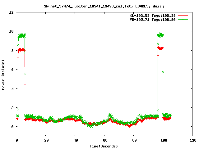Click the green YR legend line sample
199x149 pixels.
point(183,19)
